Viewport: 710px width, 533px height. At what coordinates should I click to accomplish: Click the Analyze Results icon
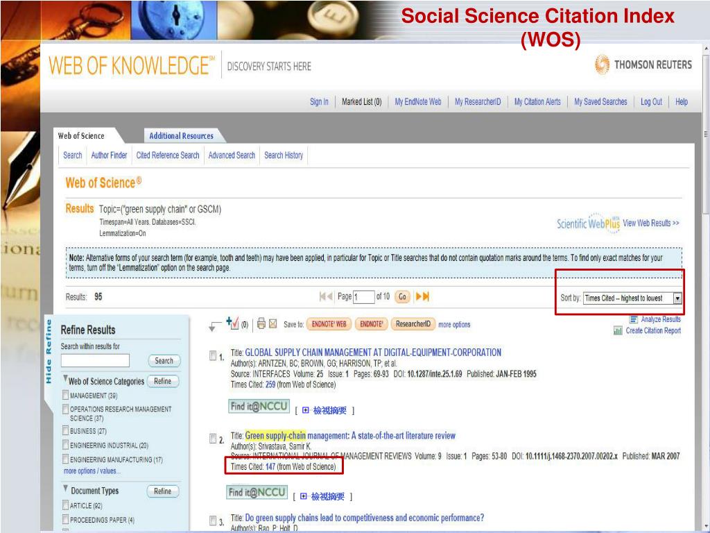(634, 319)
